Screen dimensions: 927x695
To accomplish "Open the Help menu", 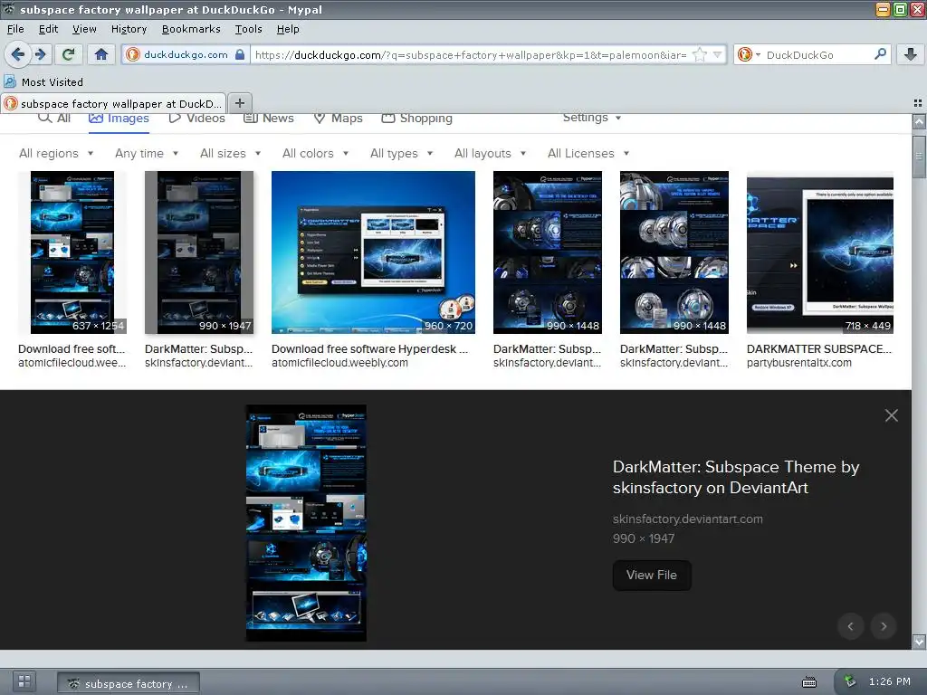I will tap(288, 29).
